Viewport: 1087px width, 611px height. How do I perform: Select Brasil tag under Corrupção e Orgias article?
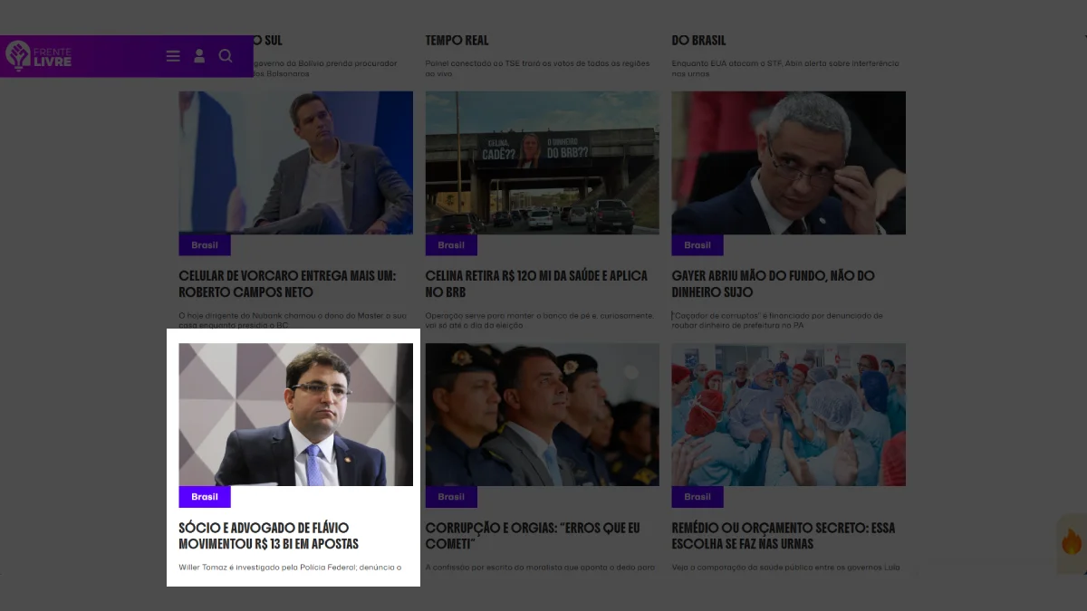pos(451,497)
